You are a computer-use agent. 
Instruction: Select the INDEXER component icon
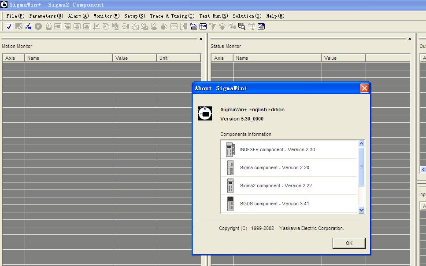230,149
